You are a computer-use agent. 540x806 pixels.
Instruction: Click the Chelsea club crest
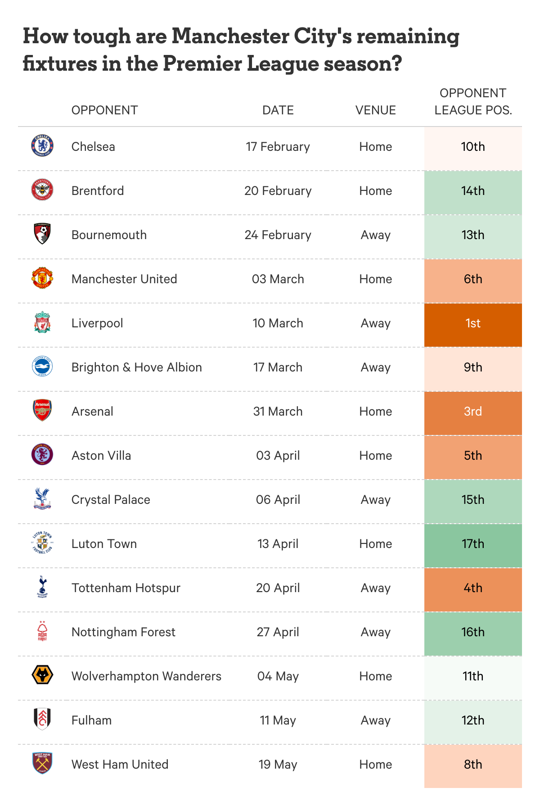[x=42, y=146]
